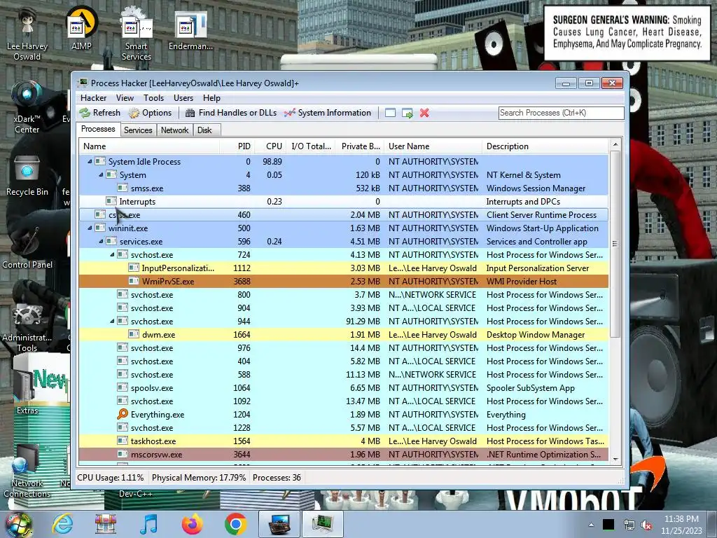Image resolution: width=717 pixels, height=538 pixels.
Task: Collapse System Idle Process tree node
Action: click(90, 162)
